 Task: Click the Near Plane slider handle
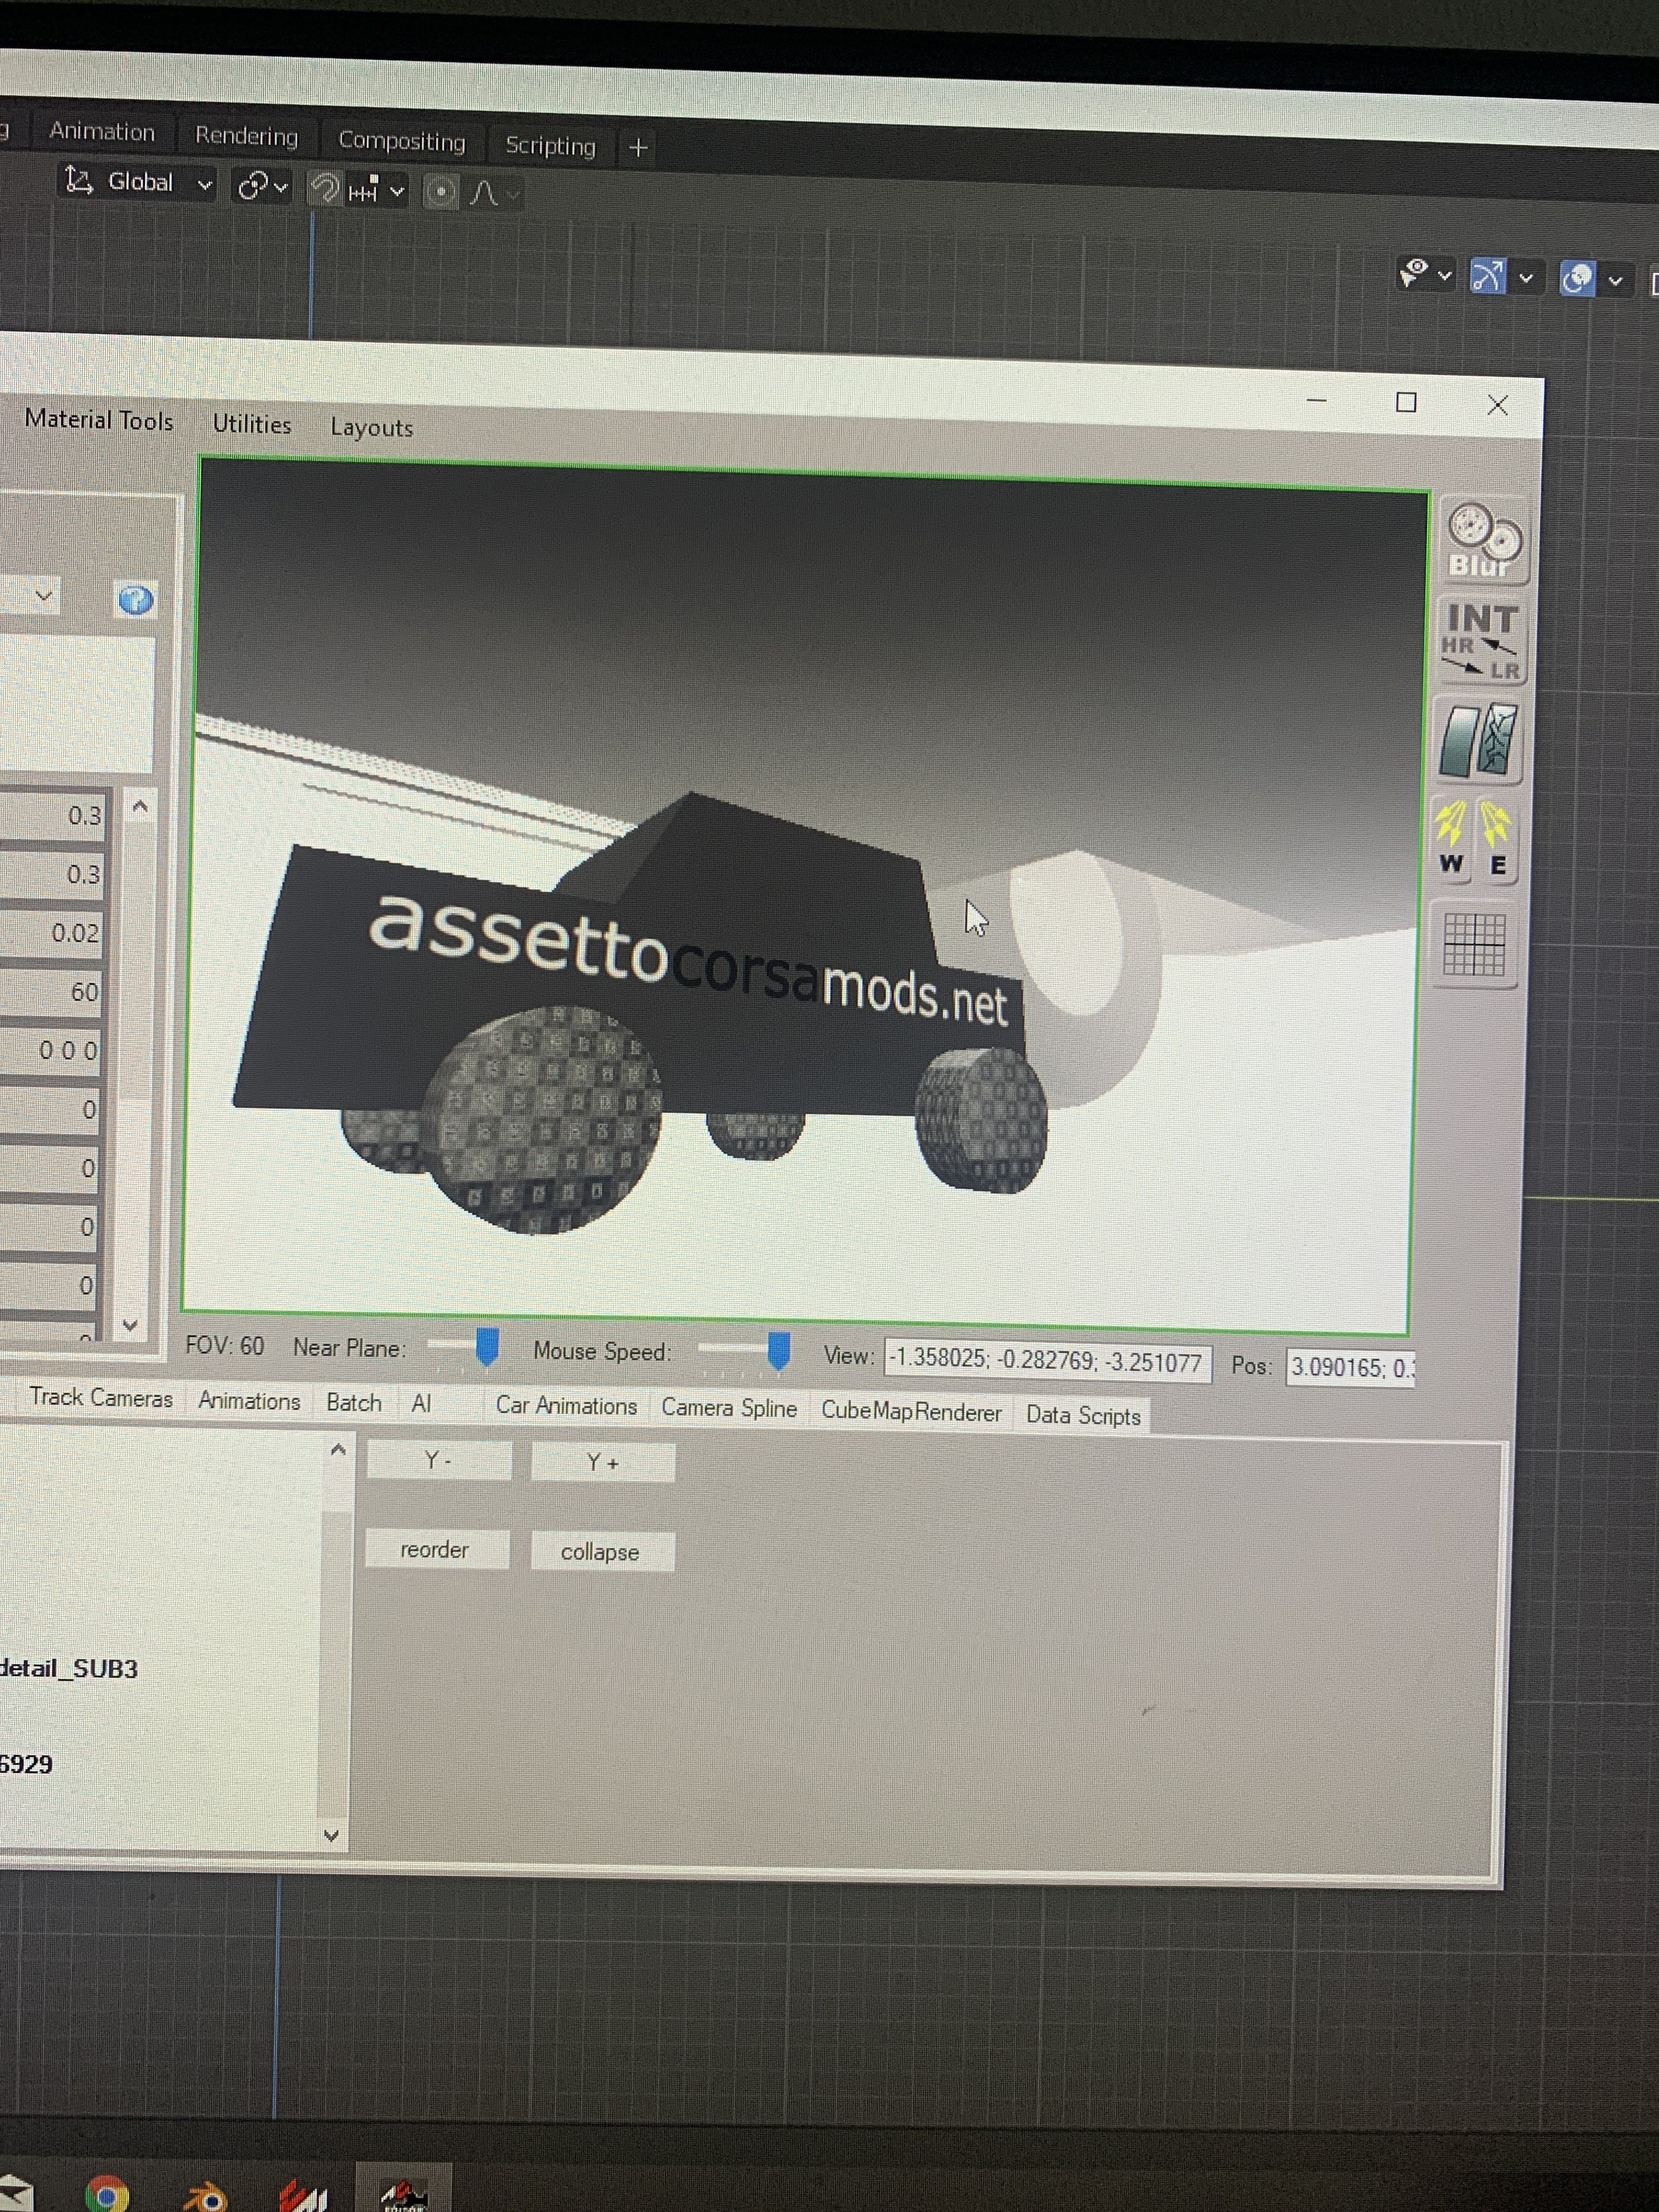click(487, 1347)
